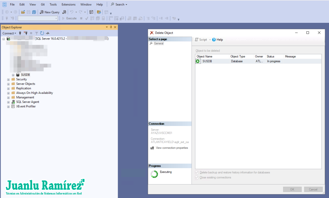
Task: Expand the Security folder node
Action: coord(8,79)
